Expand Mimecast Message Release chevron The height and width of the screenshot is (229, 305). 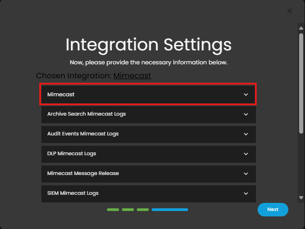(x=246, y=174)
